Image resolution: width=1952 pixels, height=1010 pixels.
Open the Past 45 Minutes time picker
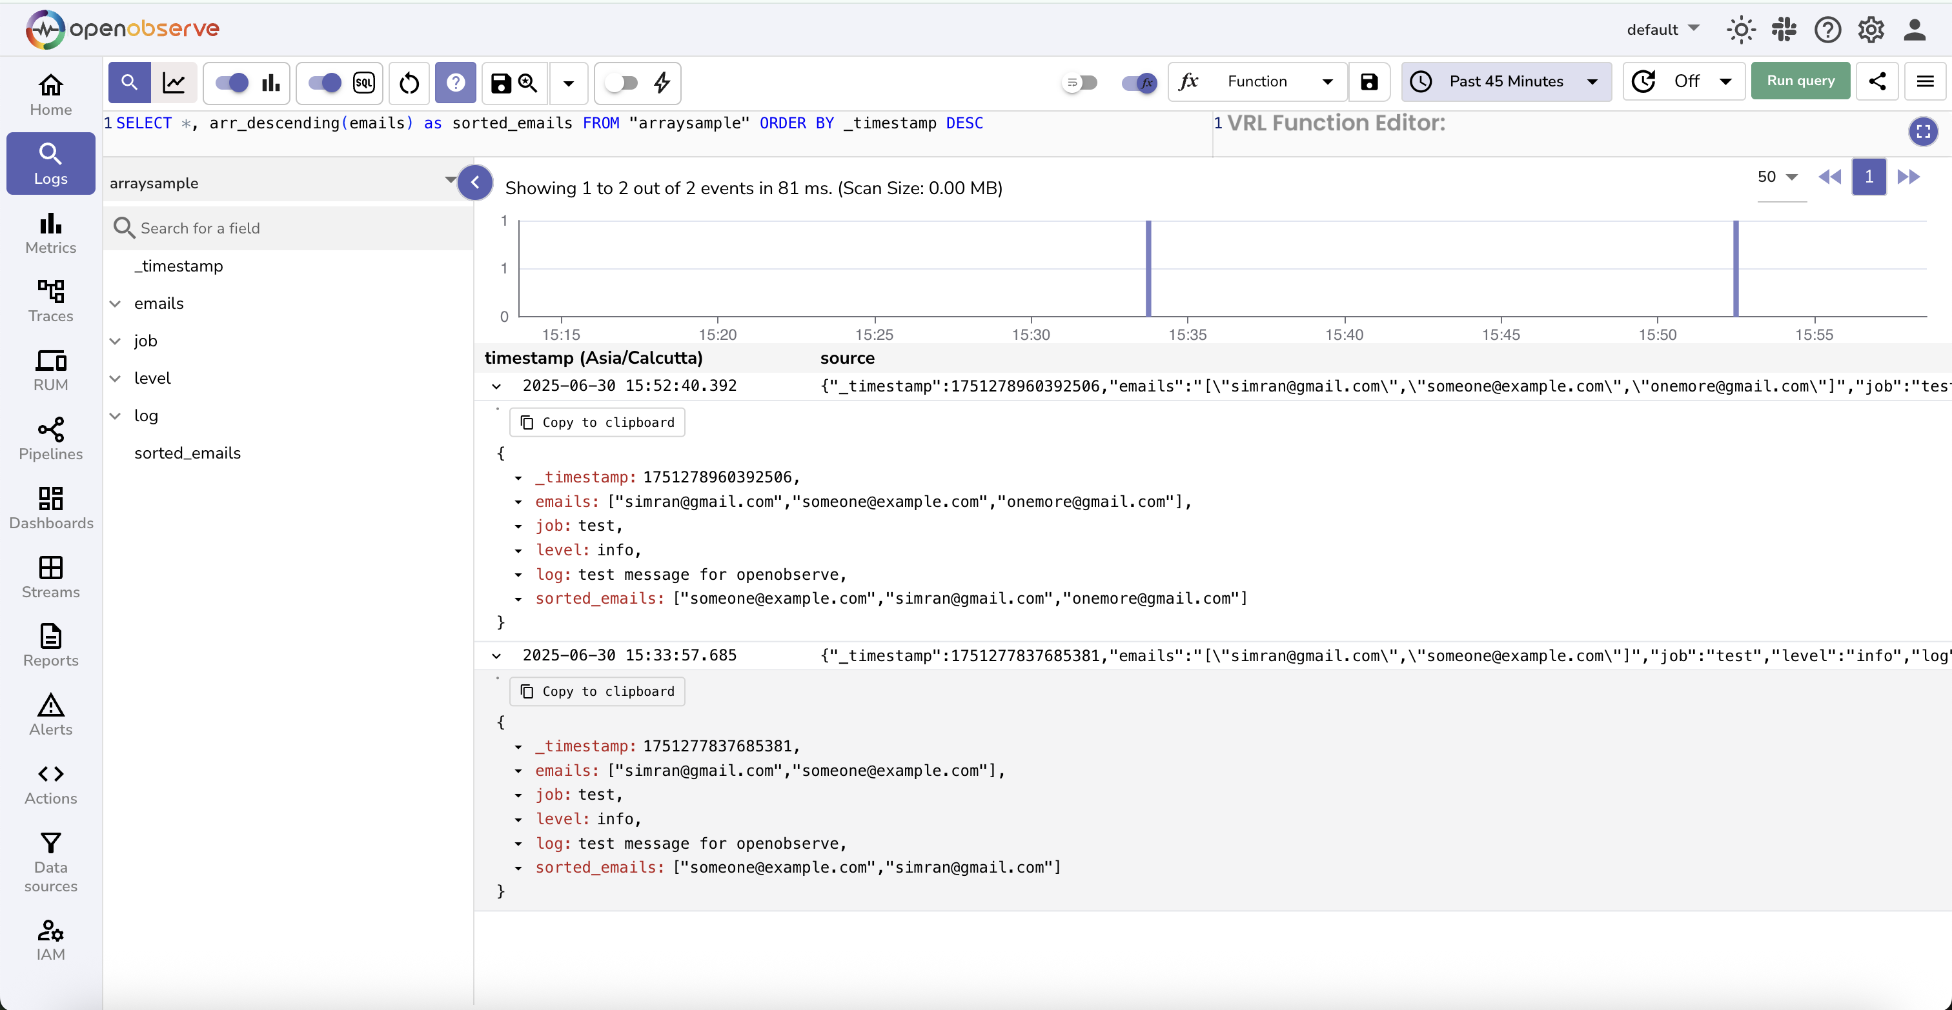pyautogui.click(x=1506, y=81)
